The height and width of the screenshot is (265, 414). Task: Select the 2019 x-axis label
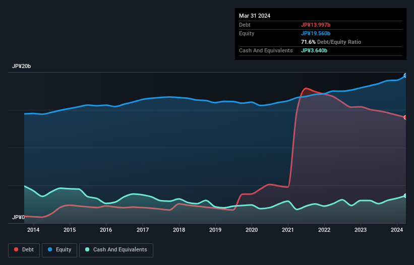pyautogui.click(x=215, y=230)
